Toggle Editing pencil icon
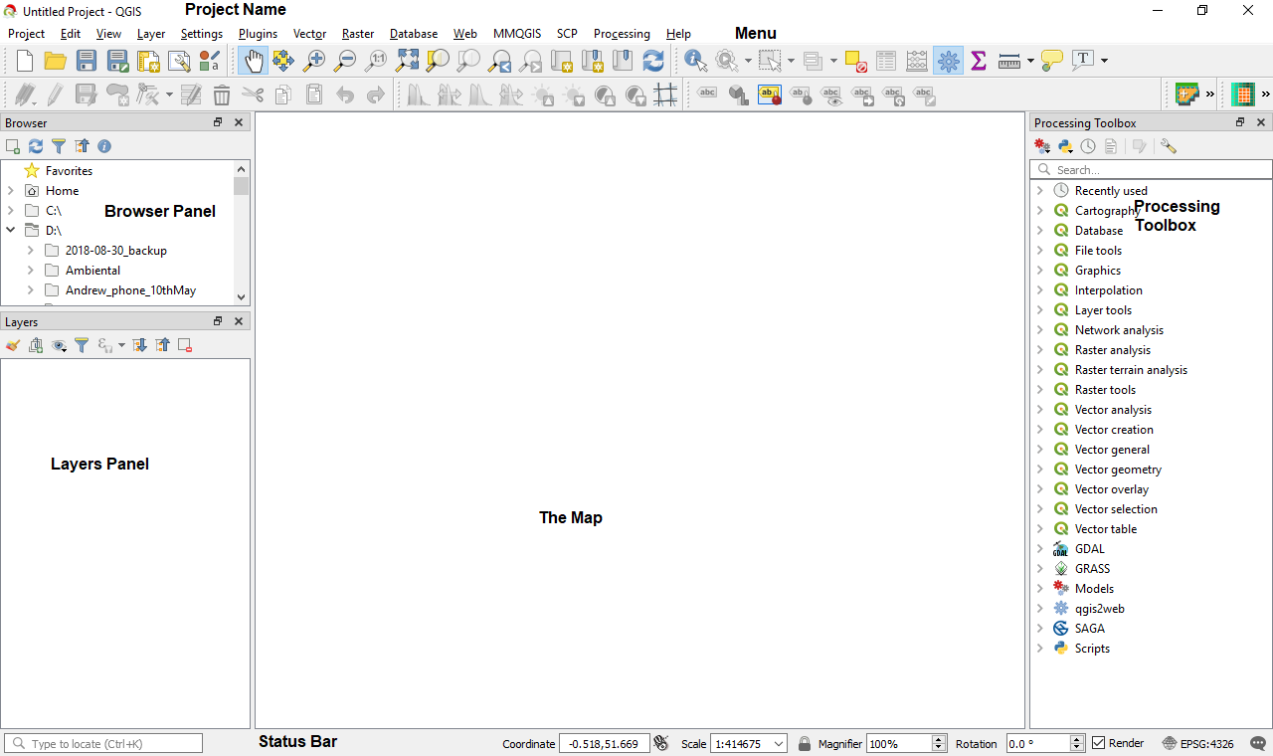1273x756 pixels. click(x=56, y=95)
